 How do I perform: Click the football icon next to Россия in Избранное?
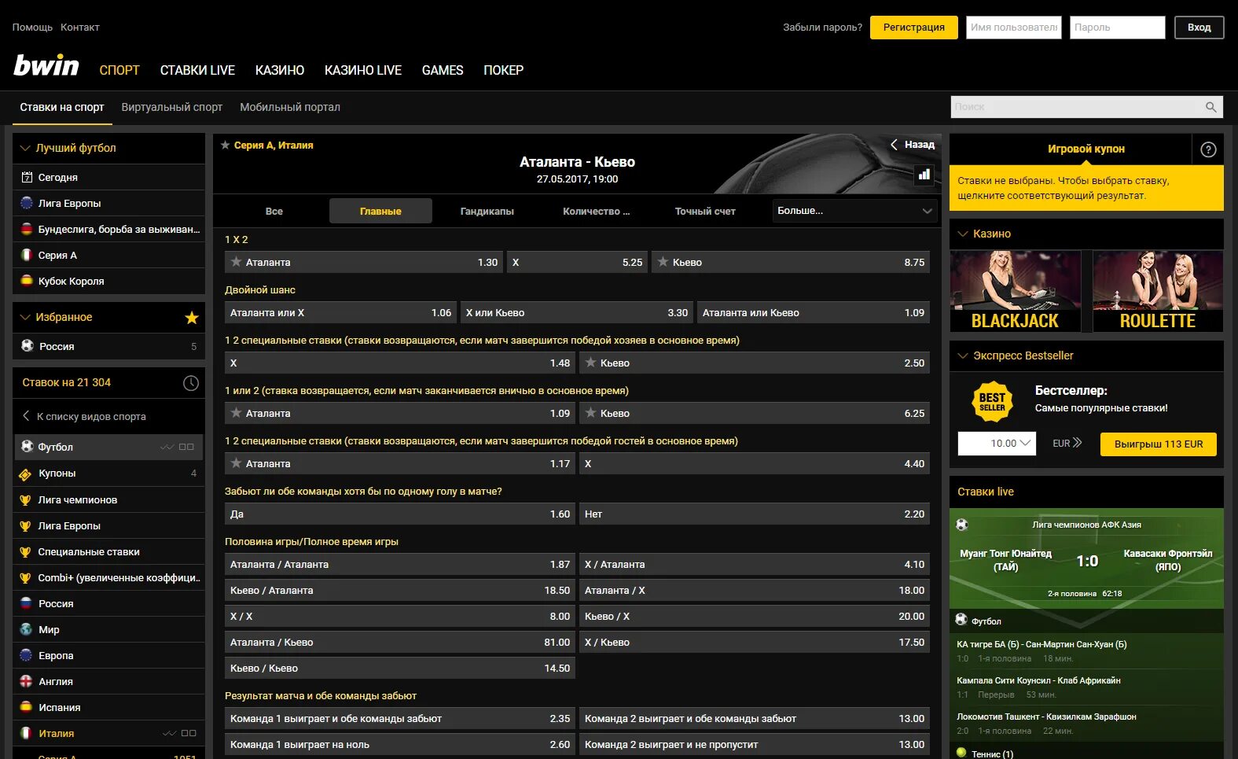coord(27,346)
